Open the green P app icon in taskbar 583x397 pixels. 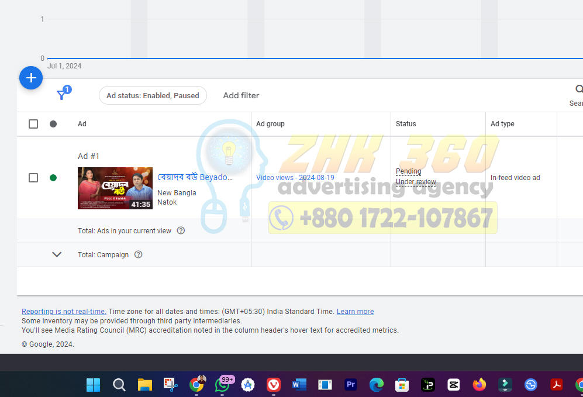point(428,385)
